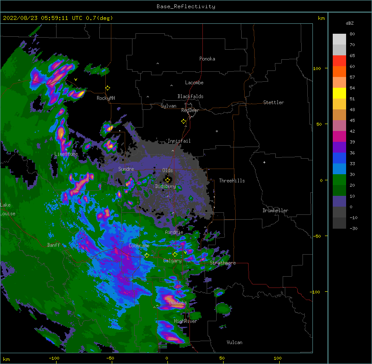Click the HighRiver label
This screenshot has height=364, width=372.
[x=186, y=321]
